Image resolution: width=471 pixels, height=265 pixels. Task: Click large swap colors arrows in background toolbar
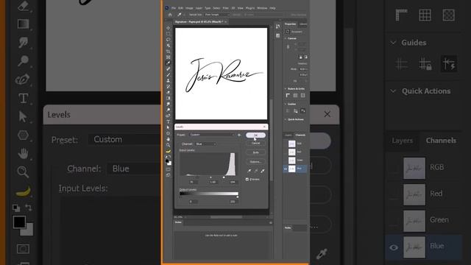coord(29,208)
